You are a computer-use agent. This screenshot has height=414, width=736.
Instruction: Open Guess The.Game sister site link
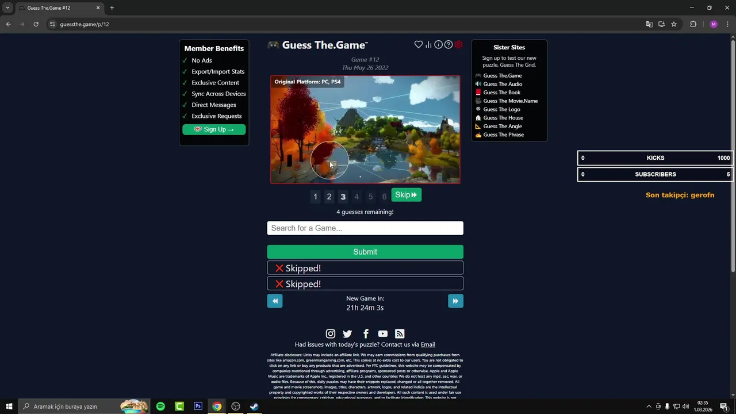[x=502, y=75]
